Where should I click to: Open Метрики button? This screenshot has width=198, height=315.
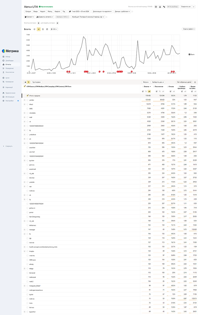pos(146,82)
